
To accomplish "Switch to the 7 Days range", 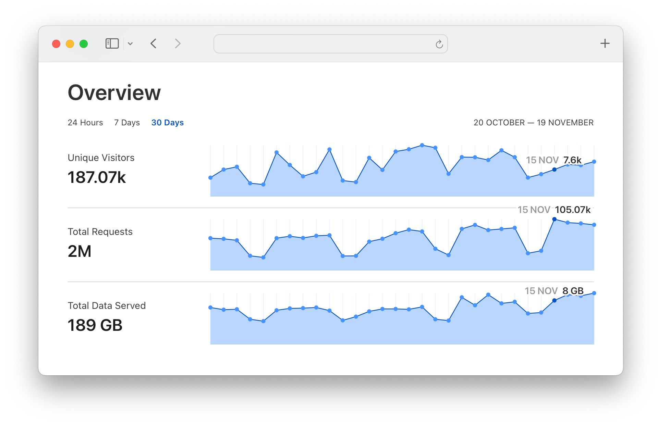I will pyautogui.click(x=127, y=123).
